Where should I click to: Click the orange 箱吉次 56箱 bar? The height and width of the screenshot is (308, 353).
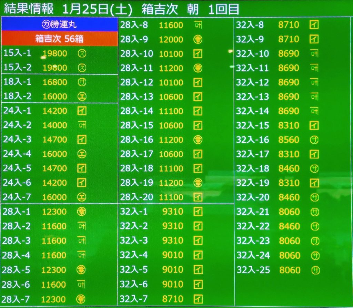click(x=60, y=39)
